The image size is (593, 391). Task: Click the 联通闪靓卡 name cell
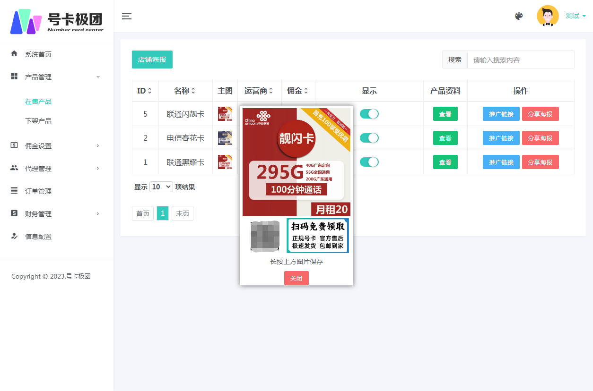coord(186,114)
